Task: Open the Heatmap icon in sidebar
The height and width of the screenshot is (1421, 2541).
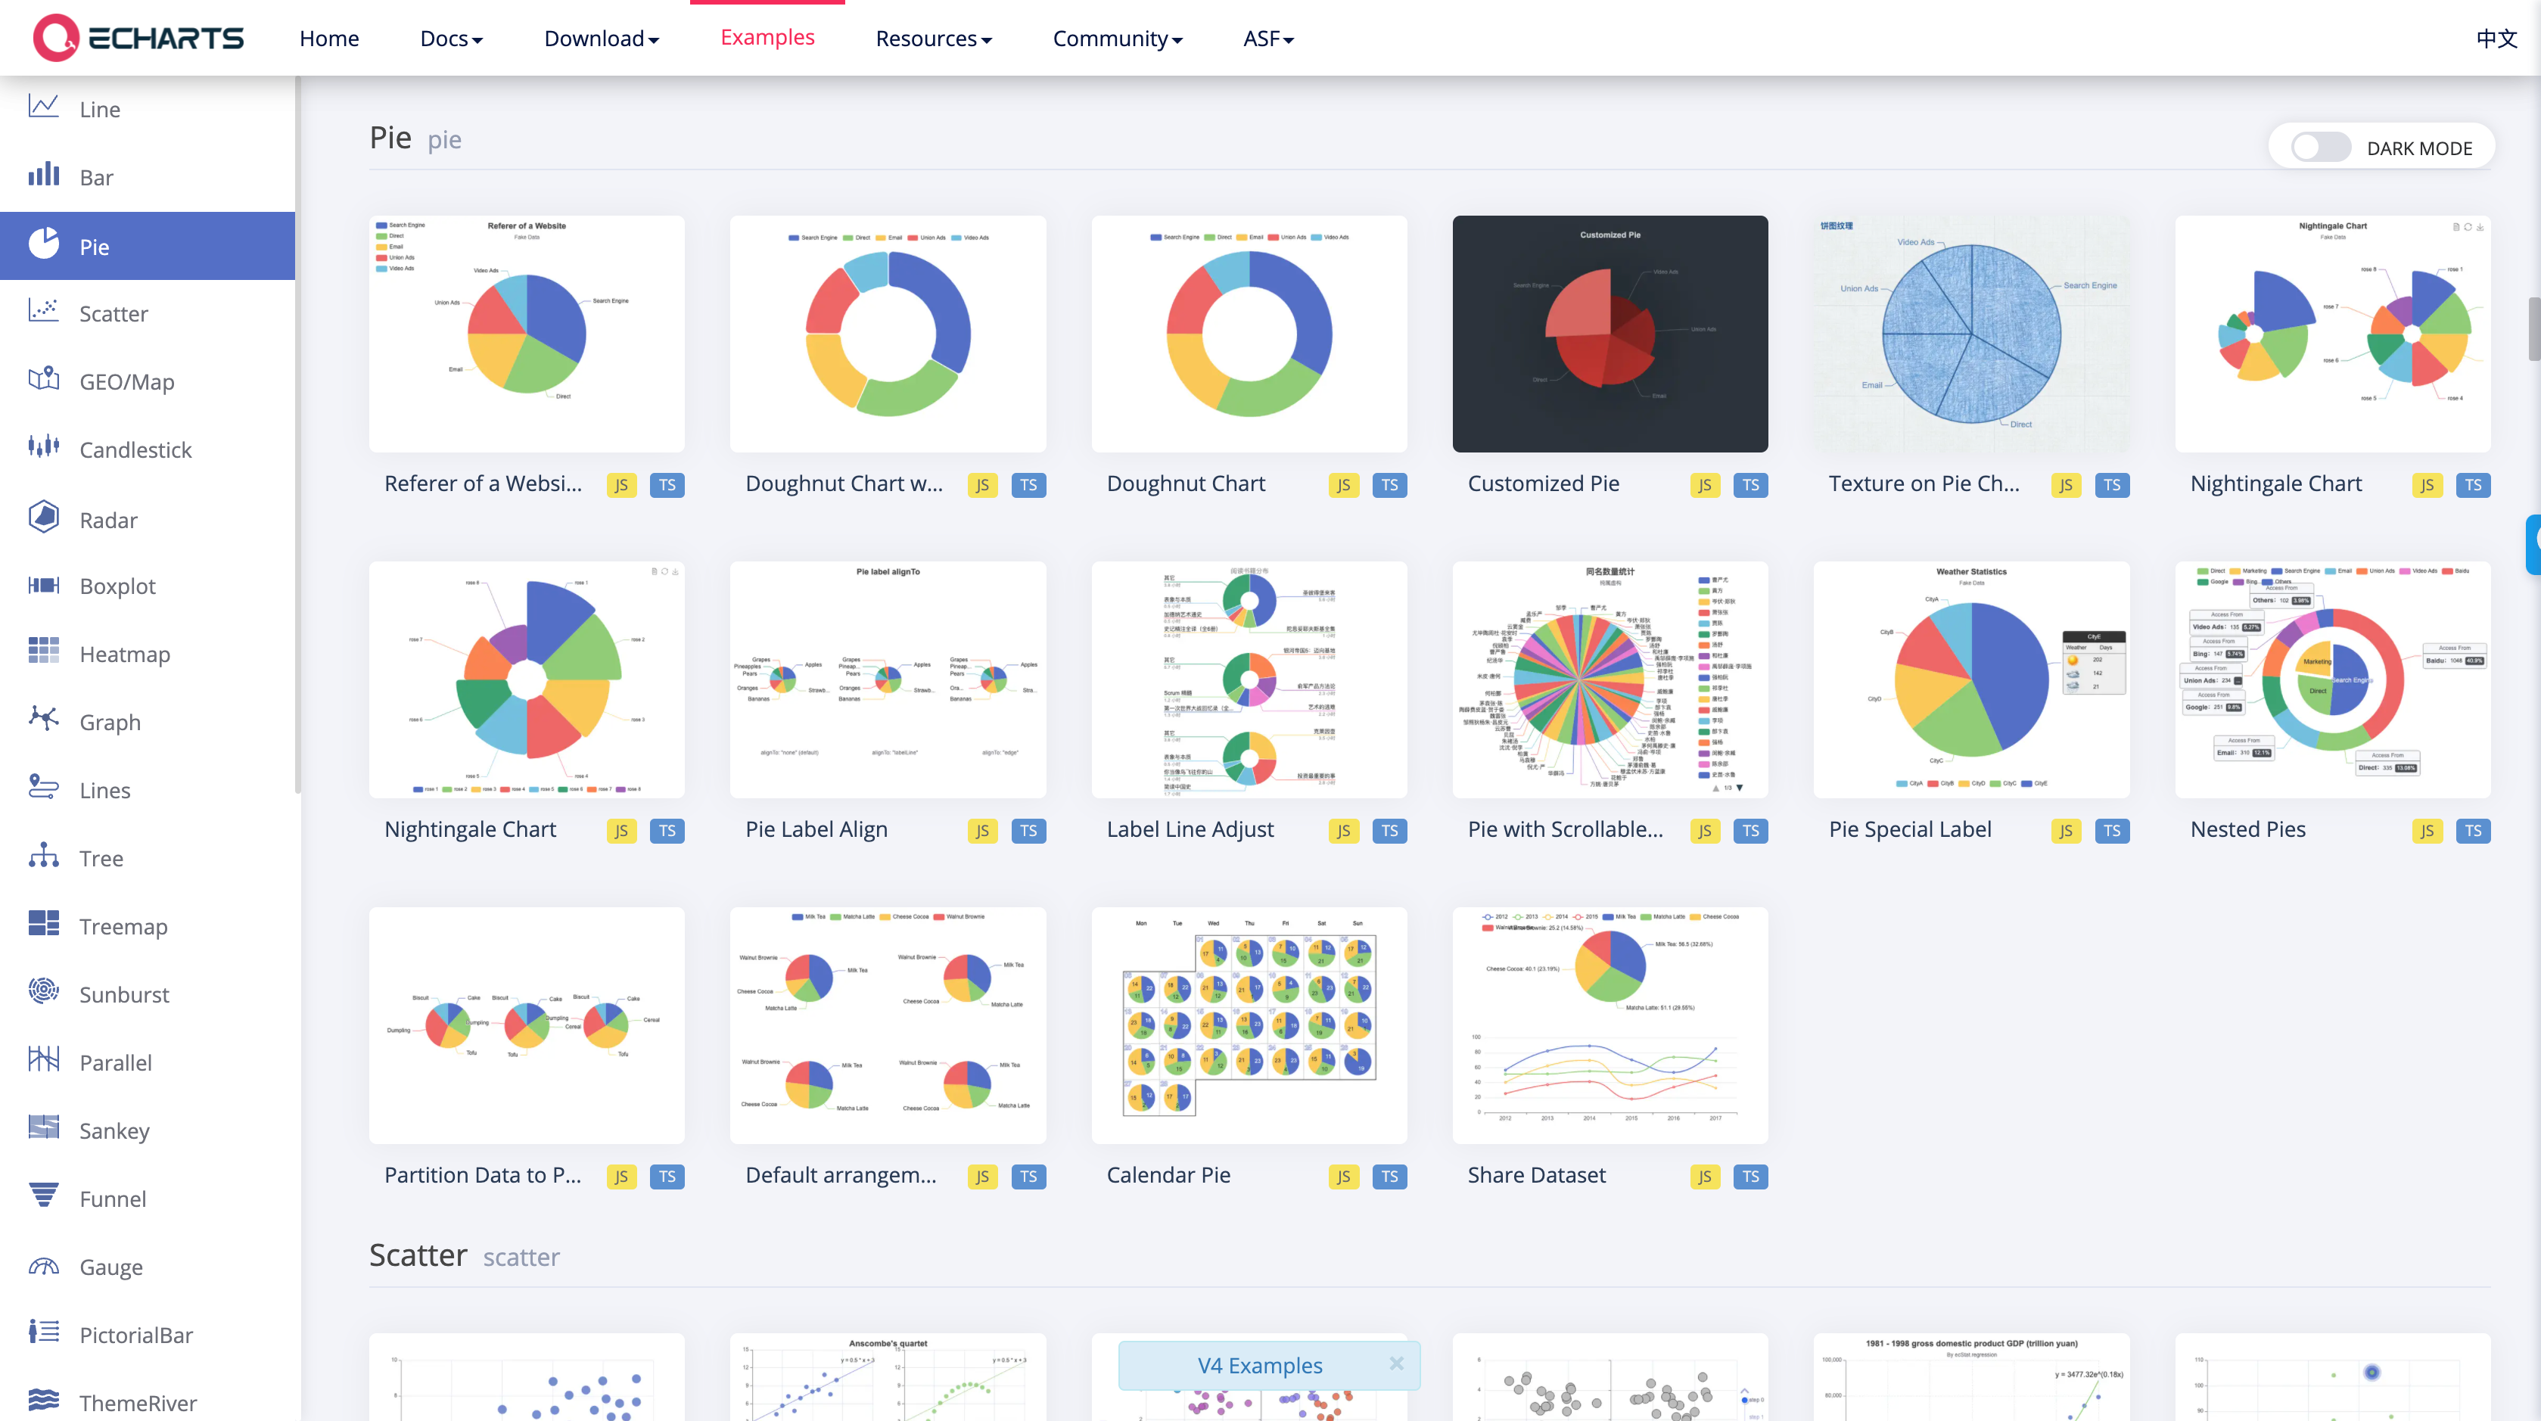Action: [x=43, y=651]
